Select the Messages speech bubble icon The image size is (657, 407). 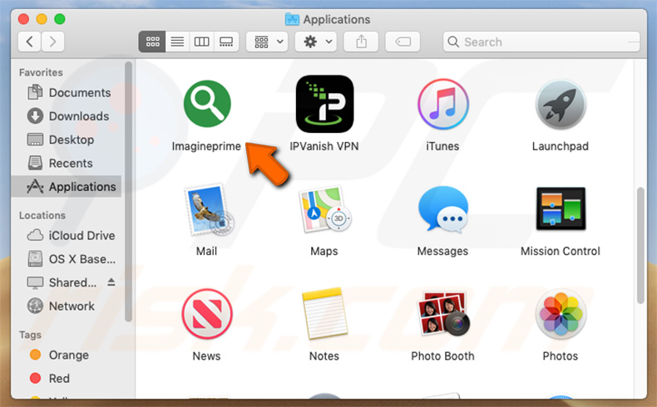[x=443, y=209]
